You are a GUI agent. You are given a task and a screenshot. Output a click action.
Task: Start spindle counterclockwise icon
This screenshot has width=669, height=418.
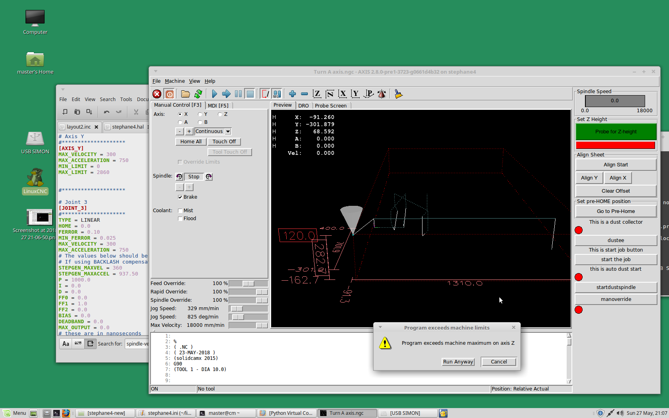[x=179, y=177]
